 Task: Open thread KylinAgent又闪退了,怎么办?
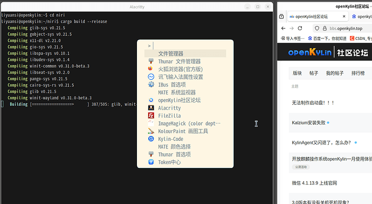[x=321, y=142]
